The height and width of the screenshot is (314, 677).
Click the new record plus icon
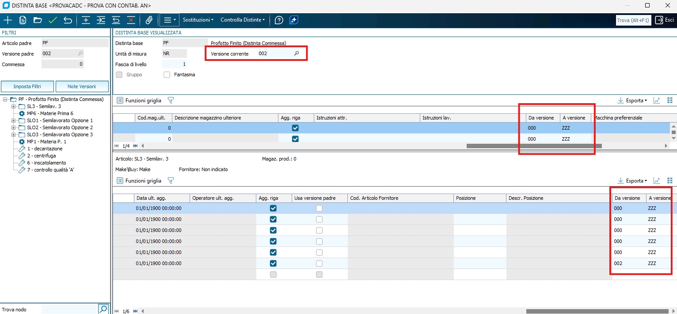point(8,20)
